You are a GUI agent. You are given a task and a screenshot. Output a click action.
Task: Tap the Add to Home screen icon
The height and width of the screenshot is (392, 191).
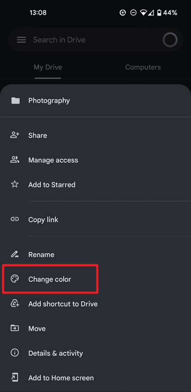coord(15,377)
